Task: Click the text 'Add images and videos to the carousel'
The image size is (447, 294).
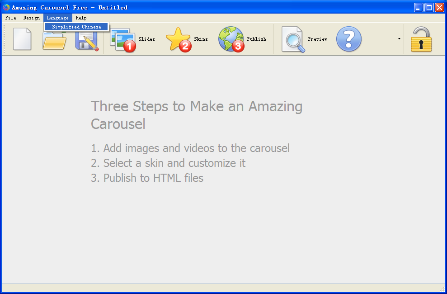Action: (196, 148)
